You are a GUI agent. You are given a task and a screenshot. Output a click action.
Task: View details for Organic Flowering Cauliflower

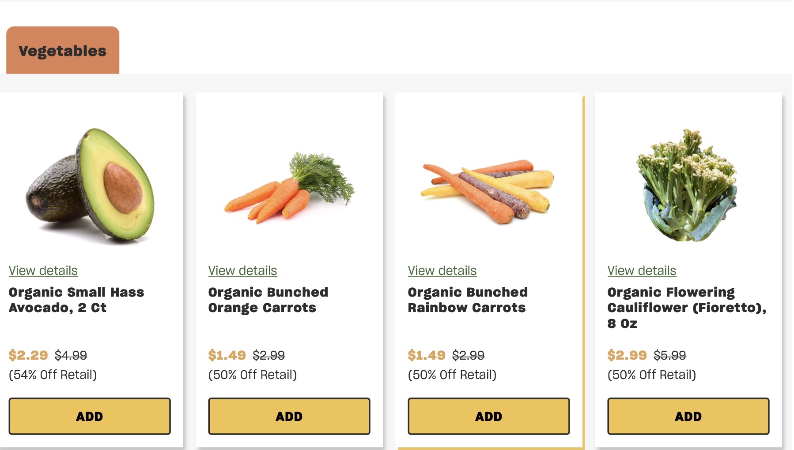642,271
